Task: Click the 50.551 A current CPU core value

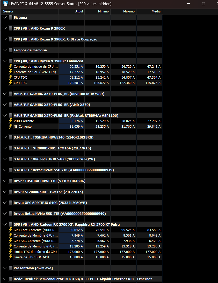Action: (76, 66)
